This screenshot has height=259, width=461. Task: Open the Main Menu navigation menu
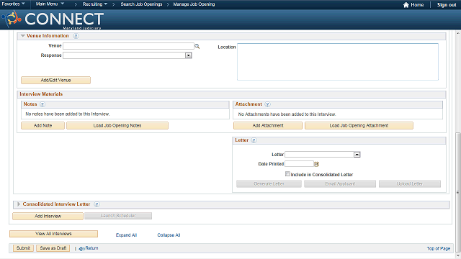50,4
